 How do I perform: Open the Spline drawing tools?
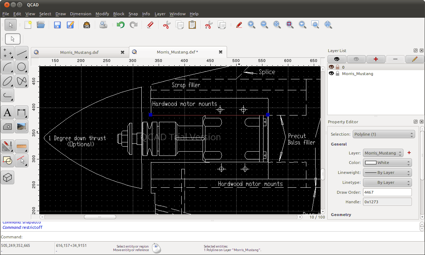pyautogui.click(x=22, y=80)
